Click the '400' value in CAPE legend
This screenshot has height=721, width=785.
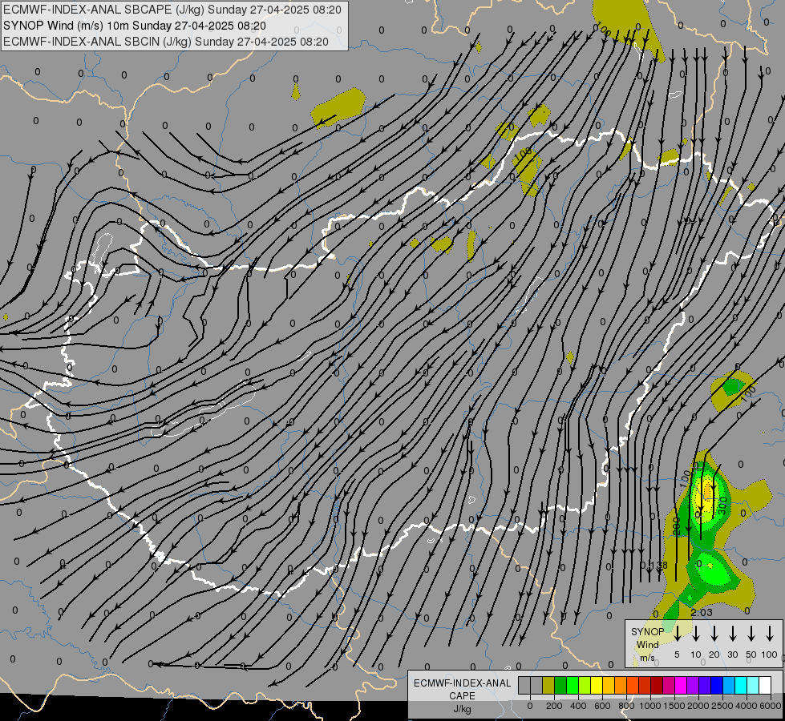click(578, 706)
